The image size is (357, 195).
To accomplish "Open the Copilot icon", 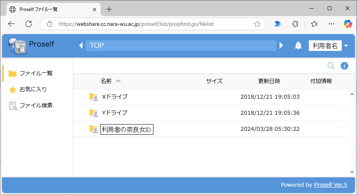I will point(348,24).
